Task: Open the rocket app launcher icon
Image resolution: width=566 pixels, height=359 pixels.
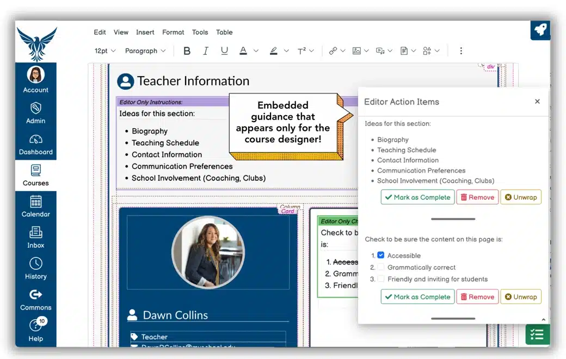Action: point(540,30)
